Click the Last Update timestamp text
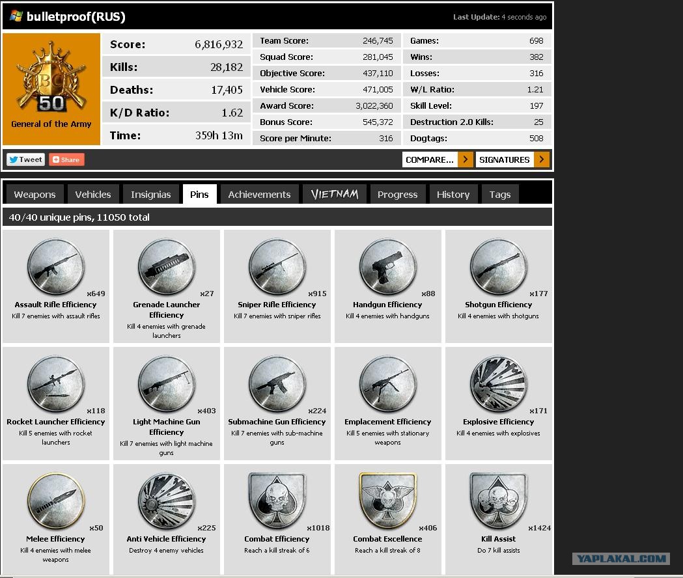This screenshot has width=683, height=578. [x=499, y=17]
